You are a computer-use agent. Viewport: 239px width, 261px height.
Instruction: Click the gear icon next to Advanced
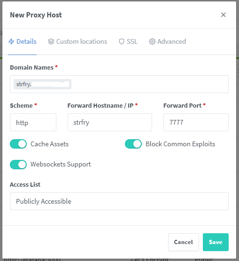click(x=152, y=41)
